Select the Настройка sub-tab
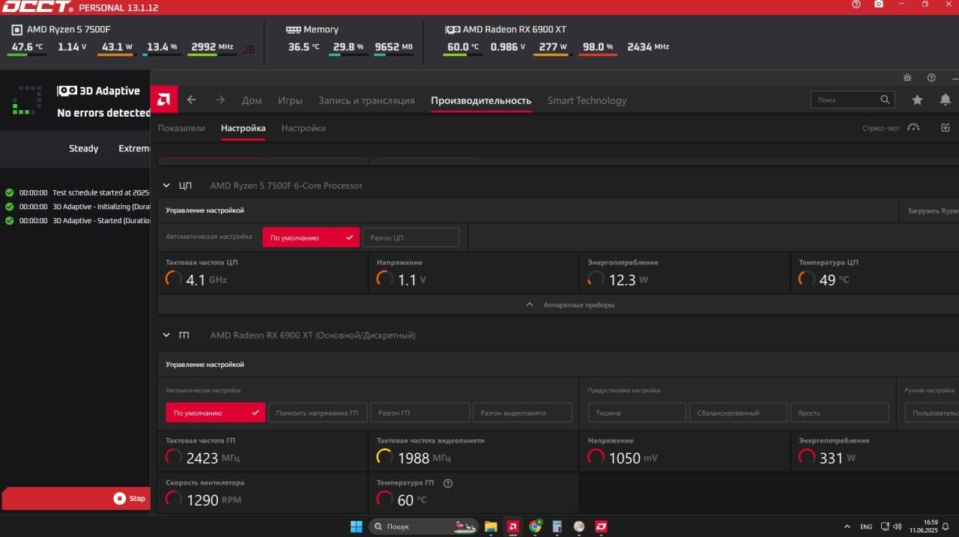The width and height of the screenshot is (959, 537). [x=243, y=128]
